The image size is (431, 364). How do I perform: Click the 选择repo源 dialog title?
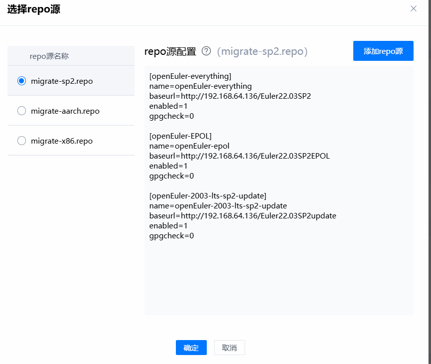click(x=34, y=9)
